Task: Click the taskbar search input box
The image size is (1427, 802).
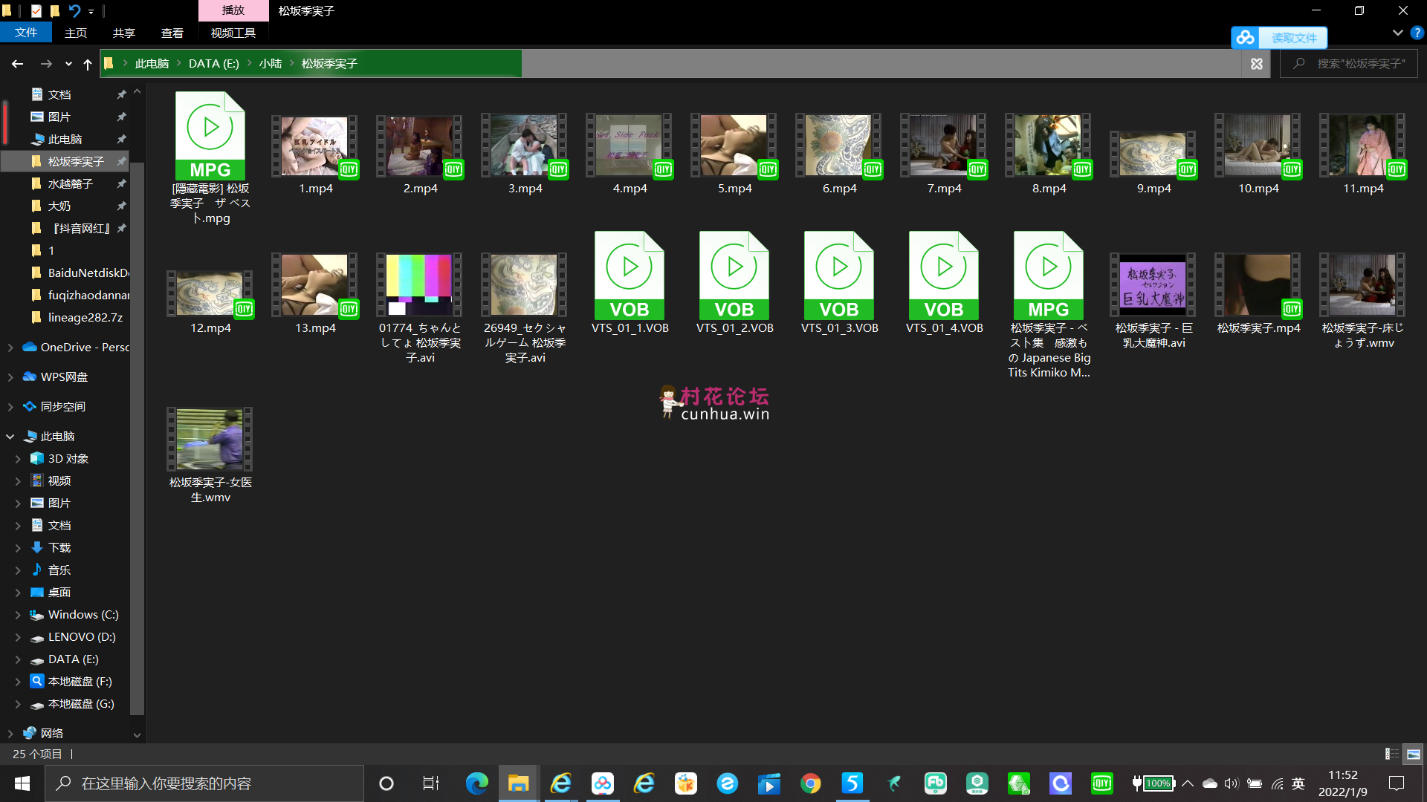Action: tap(204, 783)
